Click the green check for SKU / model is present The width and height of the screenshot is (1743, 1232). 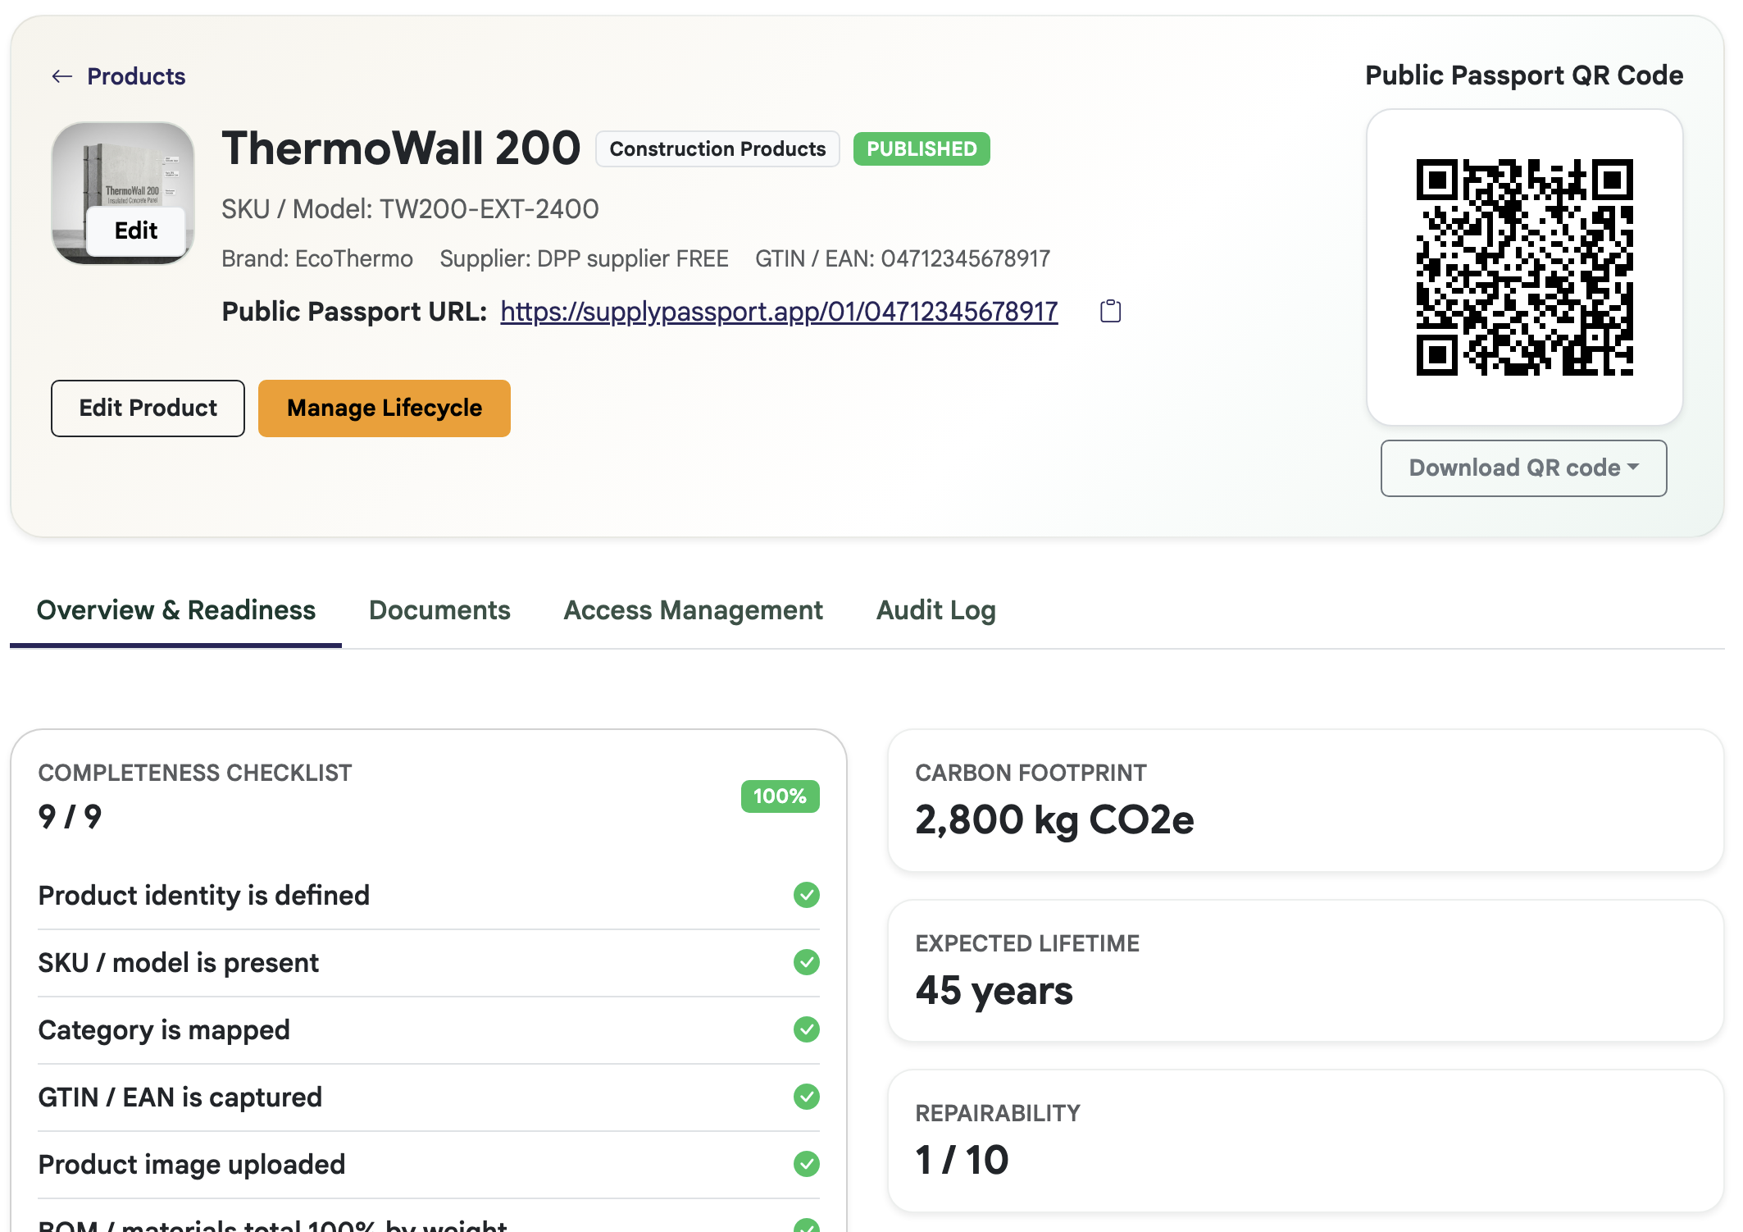[x=807, y=962]
